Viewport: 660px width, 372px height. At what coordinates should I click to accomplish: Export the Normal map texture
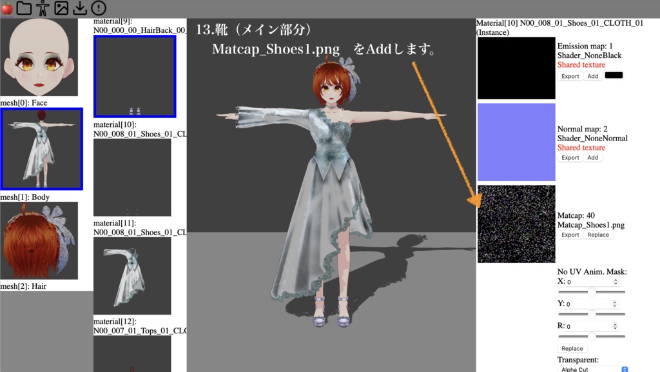click(x=570, y=157)
